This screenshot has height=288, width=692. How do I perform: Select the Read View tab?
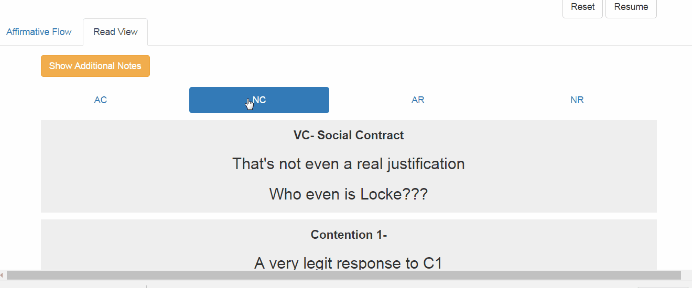(115, 32)
